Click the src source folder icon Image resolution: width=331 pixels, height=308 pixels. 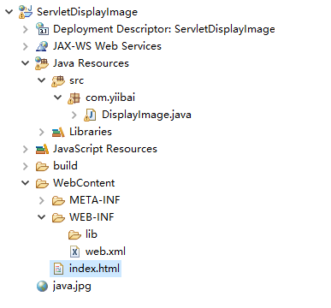58,80
